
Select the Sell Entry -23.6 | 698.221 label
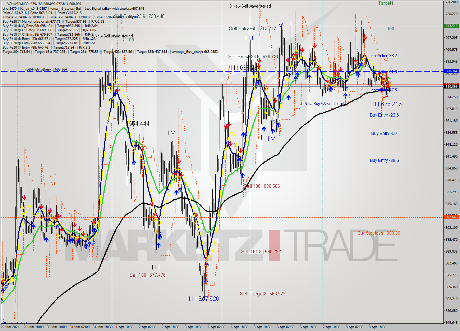tap(253, 56)
